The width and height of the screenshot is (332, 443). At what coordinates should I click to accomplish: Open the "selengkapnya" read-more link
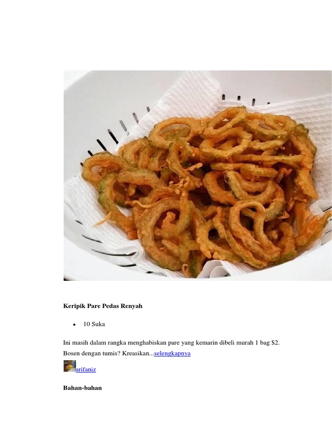[172, 353]
